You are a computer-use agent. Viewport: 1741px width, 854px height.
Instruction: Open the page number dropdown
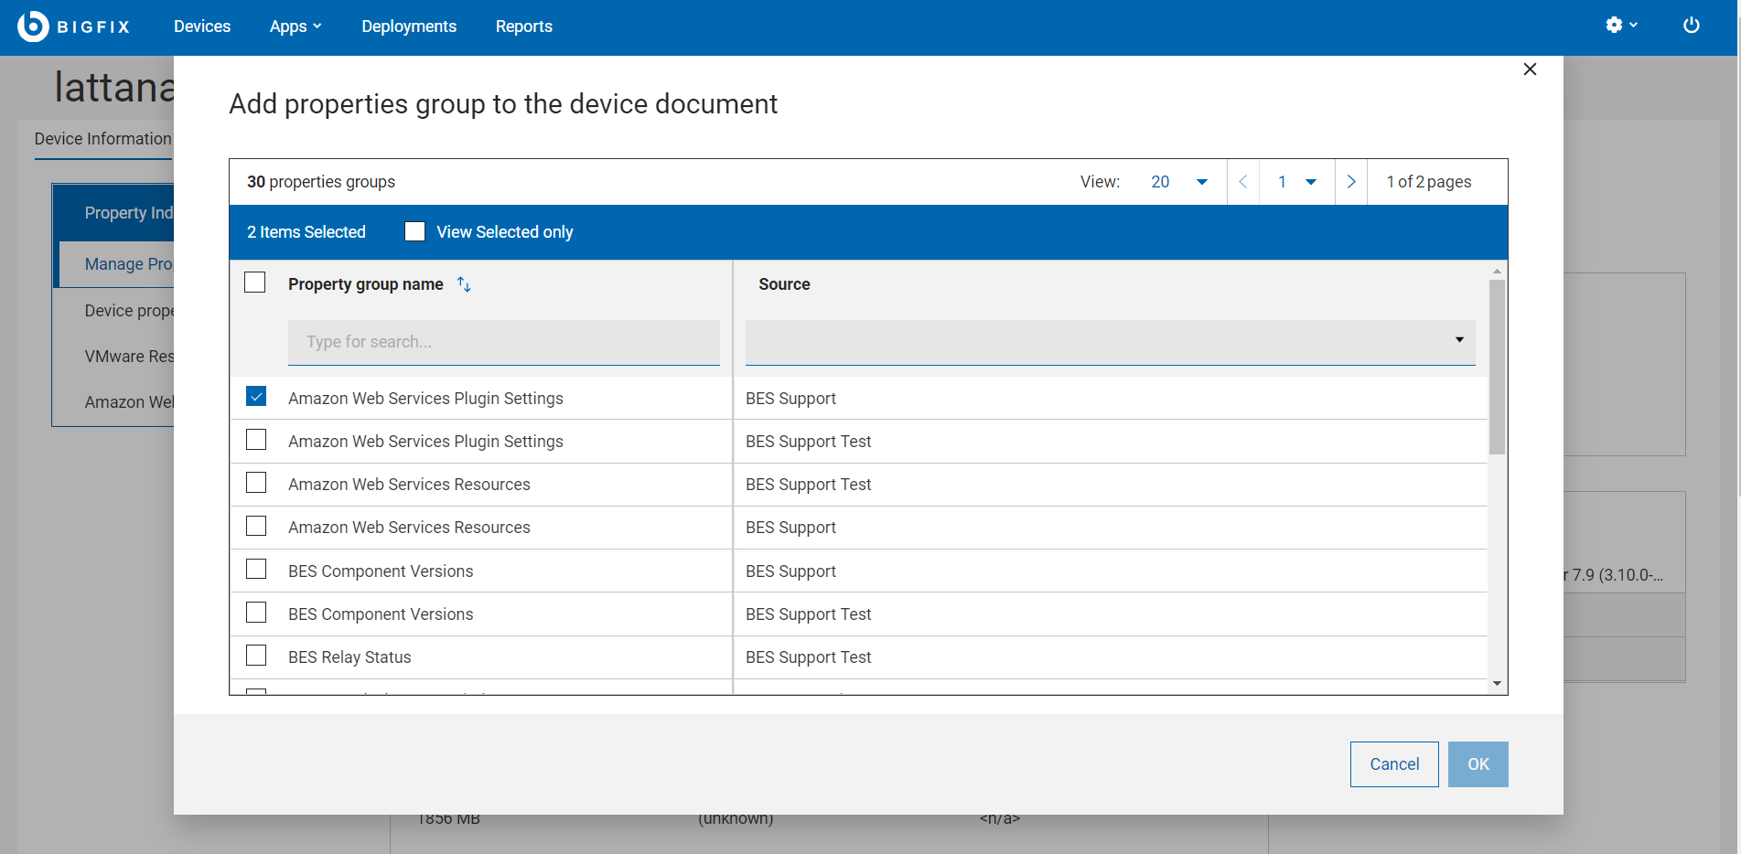1296,182
